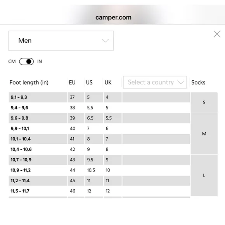This screenshot has width=225, height=225.
Task: Click the Foot length (in) column header
Action: click(29, 83)
